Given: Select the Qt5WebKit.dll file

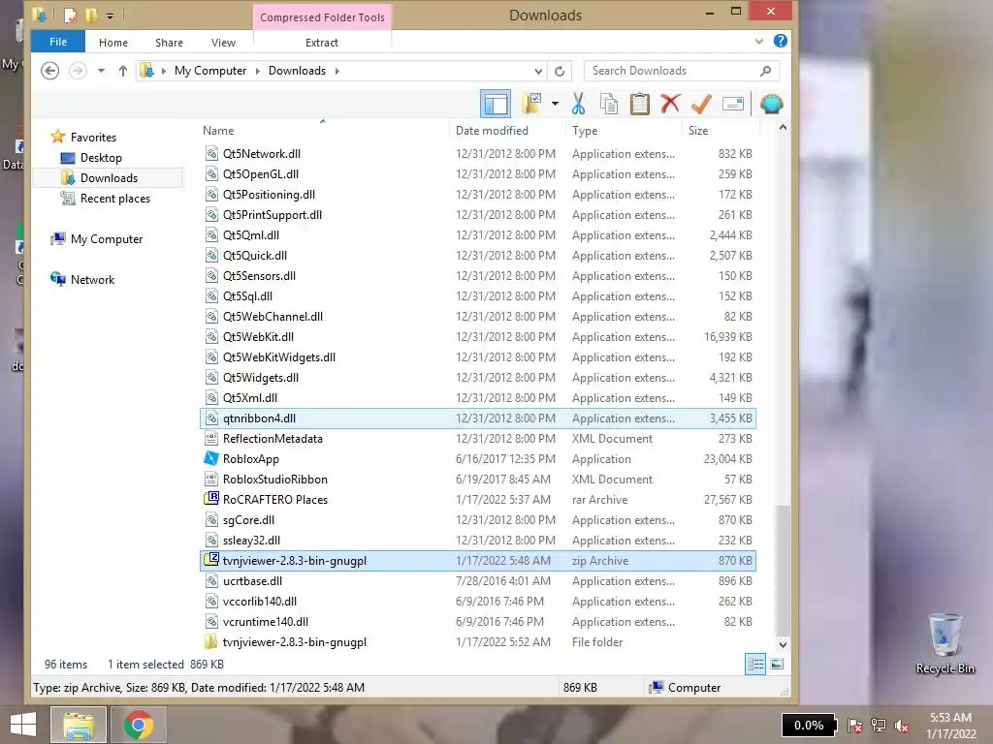Looking at the screenshot, I should [478, 336].
